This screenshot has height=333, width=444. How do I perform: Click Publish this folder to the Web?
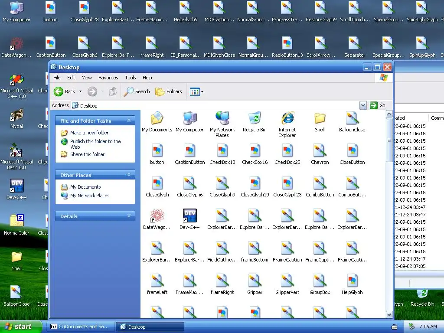[95, 144]
